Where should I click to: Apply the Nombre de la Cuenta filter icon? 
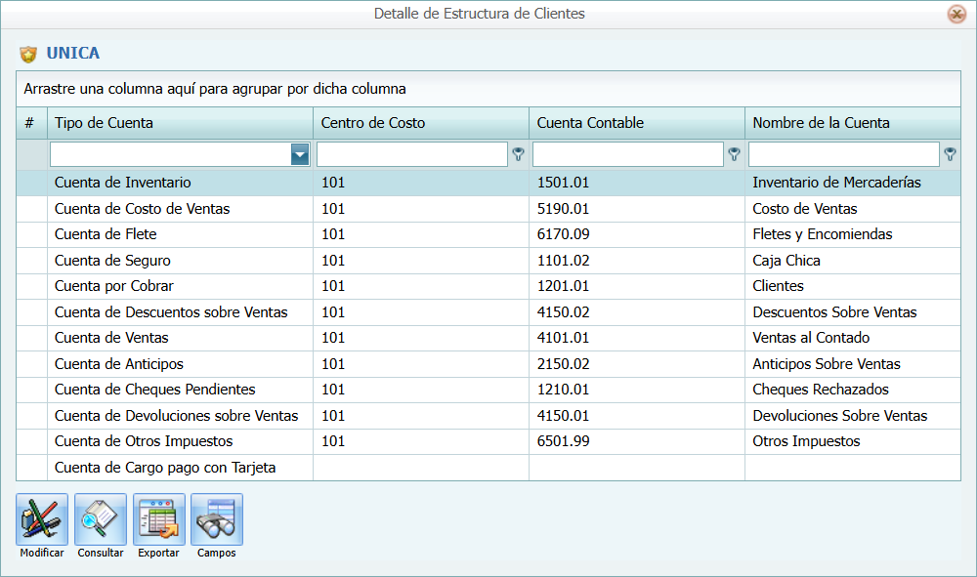[x=949, y=153]
